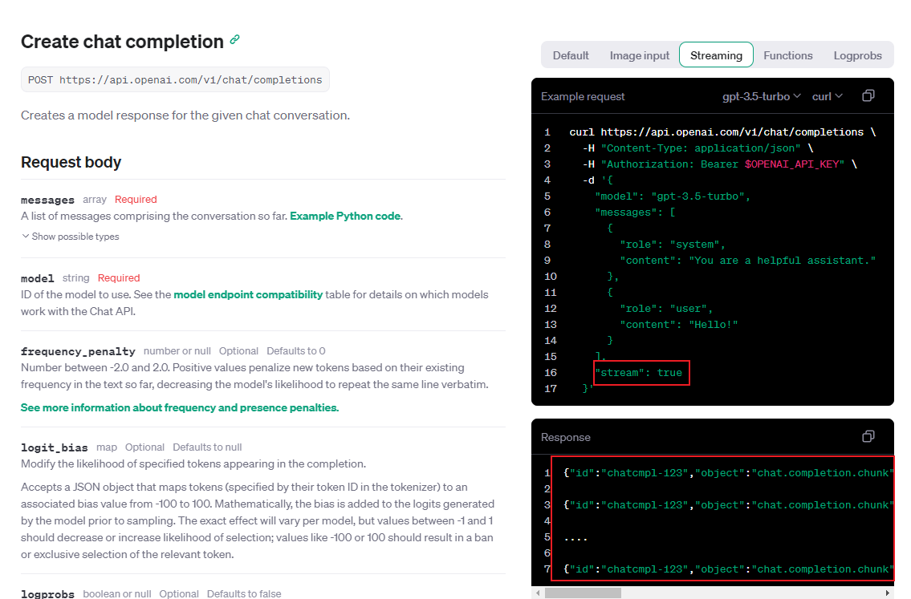911x599 pixels.
Task: Copy the response code
Action: click(868, 436)
